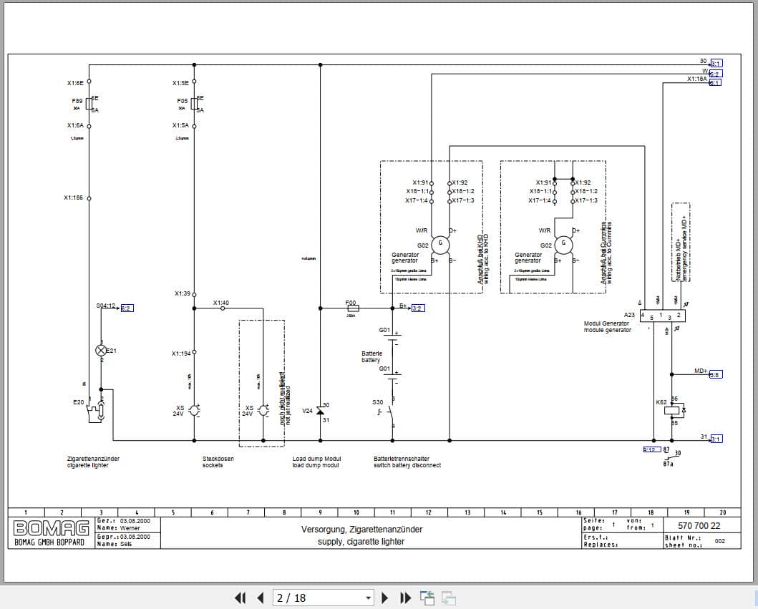This screenshot has width=758, height=609.
Task: Follow the 5:2 cross-reference beside W
Action: 716,74
